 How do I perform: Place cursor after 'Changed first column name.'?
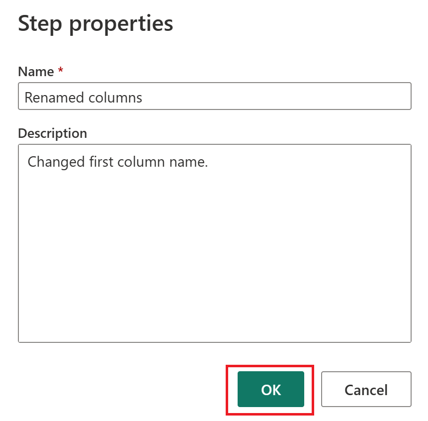[x=211, y=162]
